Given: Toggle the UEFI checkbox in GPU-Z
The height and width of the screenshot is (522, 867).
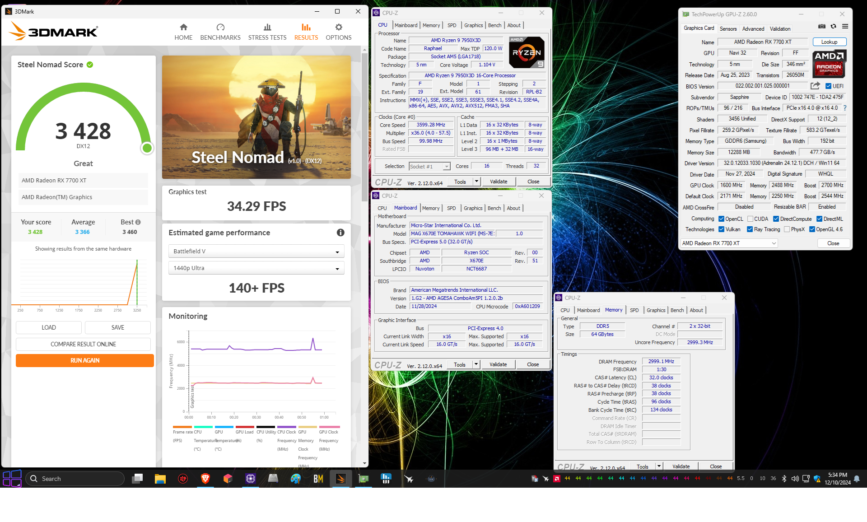Looking at the screenshot, I should pyautogui.click(x=829, y=86).
